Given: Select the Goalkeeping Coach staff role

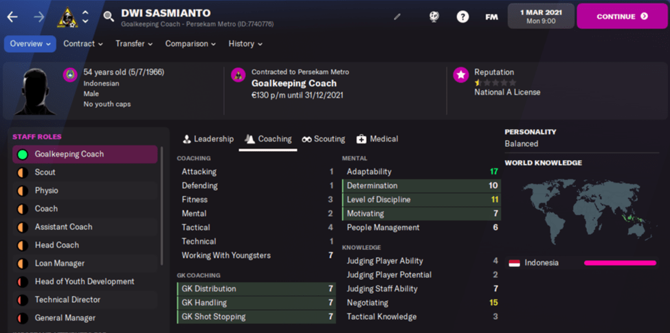Looking at the screenshot, I should click(85, 154).
